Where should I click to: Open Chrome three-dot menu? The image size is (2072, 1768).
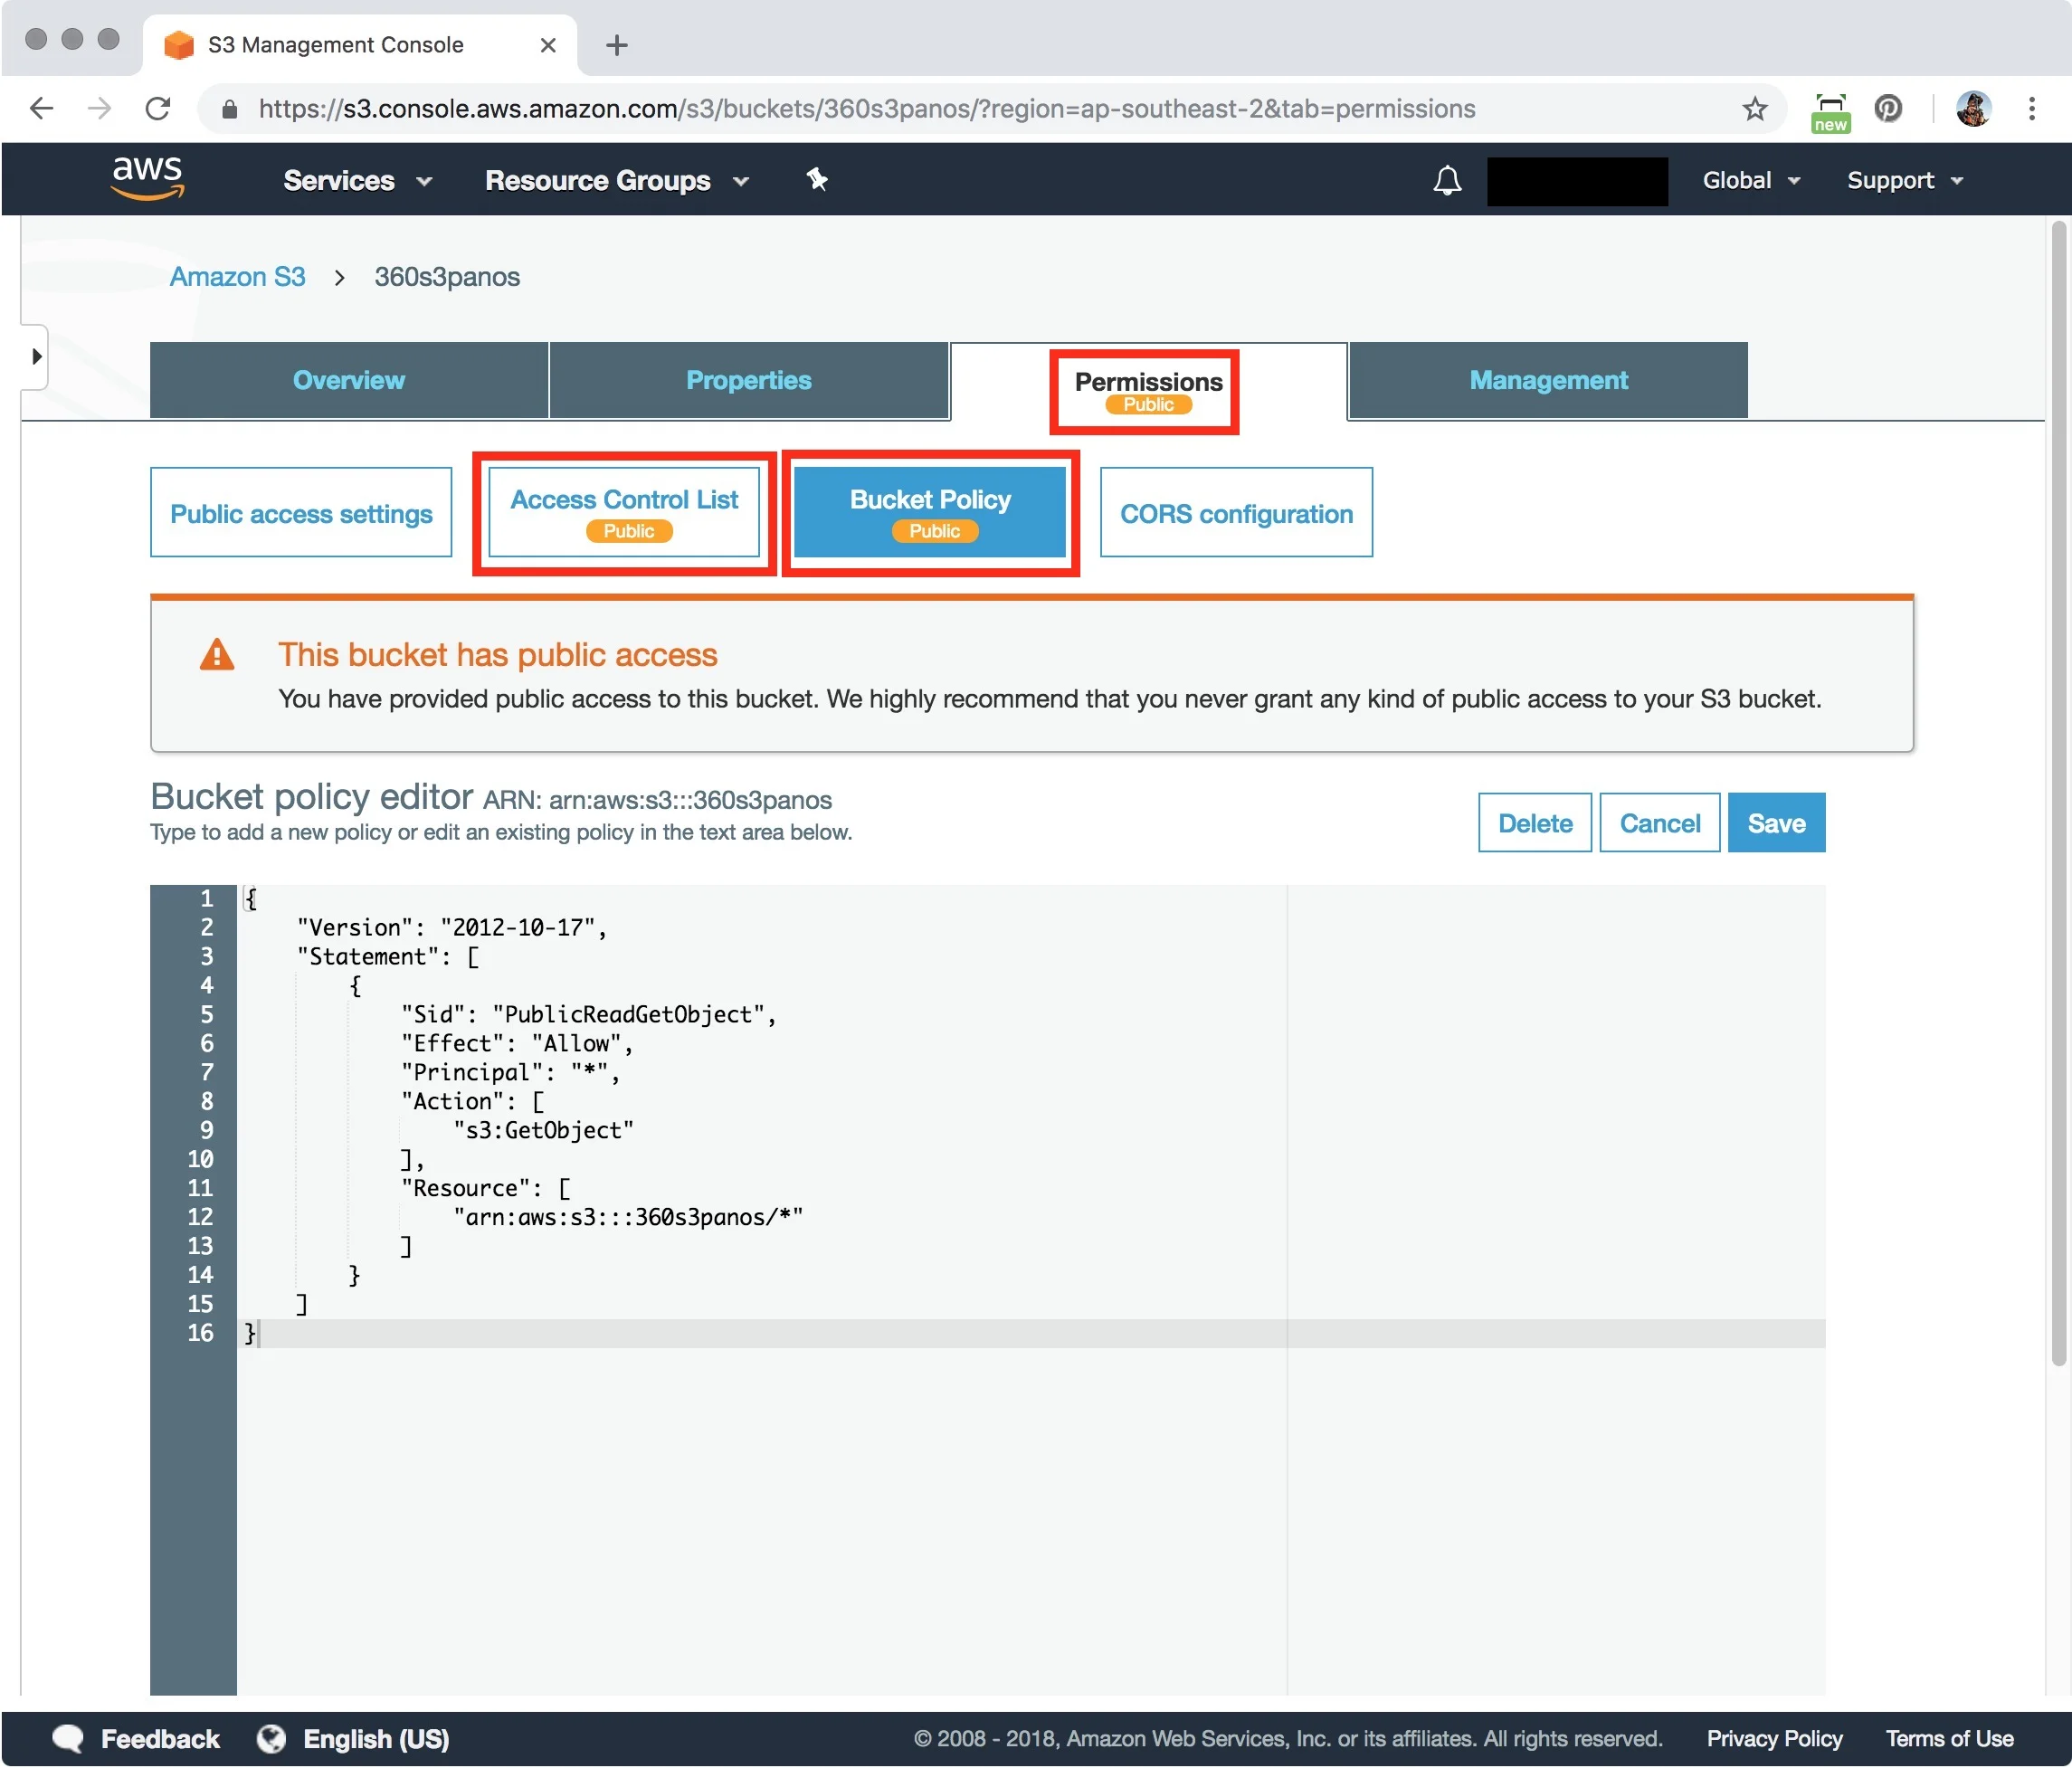2031,108
